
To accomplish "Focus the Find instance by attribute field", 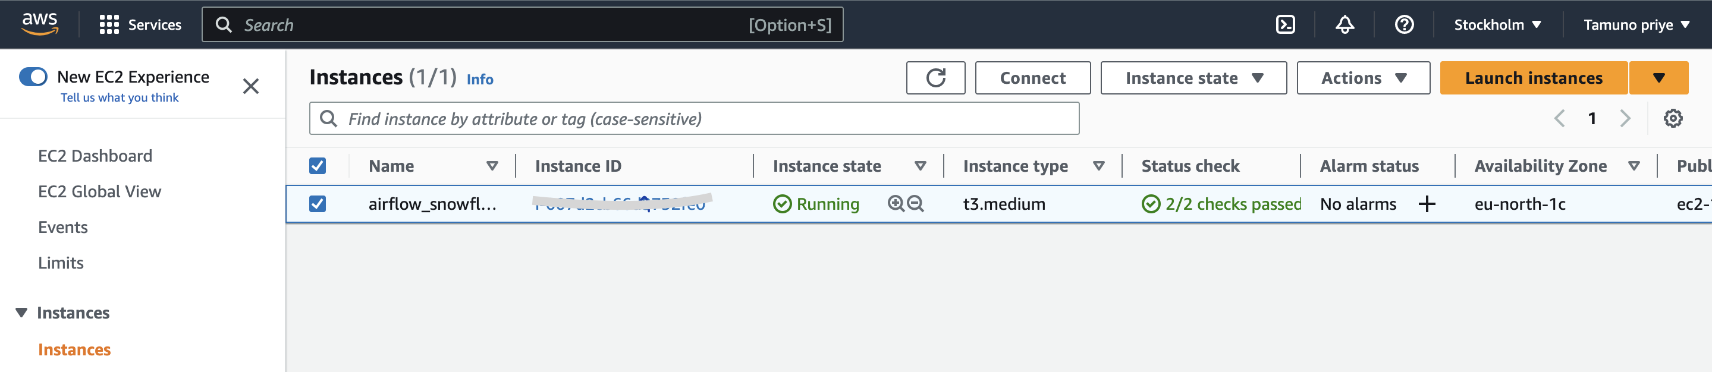I will (694, 118).
